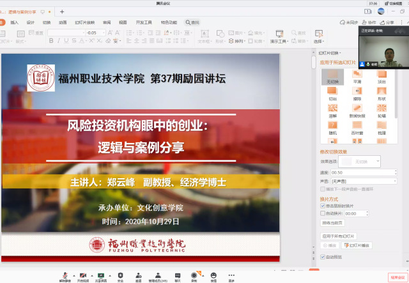Toggle 自动预览 checkbox
409x283 pixels.
coord(323,257)
